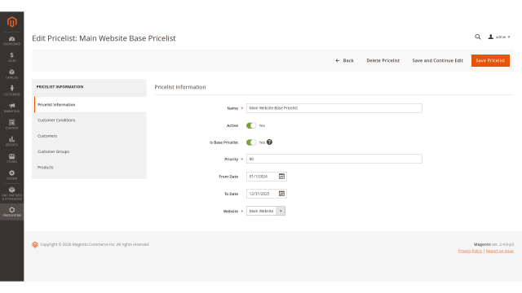This screenshot has height=293, width=522.
Task: Click the copyright notice text
Action: (95, 244)
